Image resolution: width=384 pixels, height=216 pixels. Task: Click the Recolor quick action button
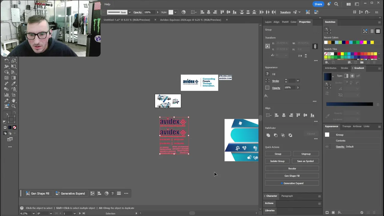click(x=292, y=169)
